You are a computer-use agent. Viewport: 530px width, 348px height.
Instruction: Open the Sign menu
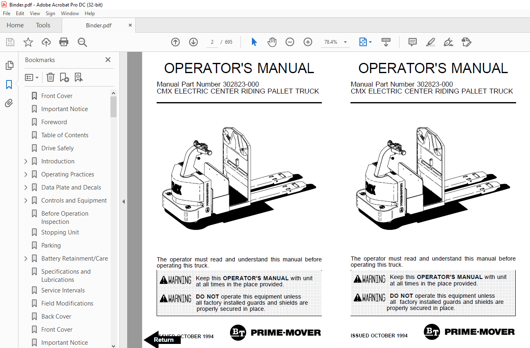tap(50, 13)
